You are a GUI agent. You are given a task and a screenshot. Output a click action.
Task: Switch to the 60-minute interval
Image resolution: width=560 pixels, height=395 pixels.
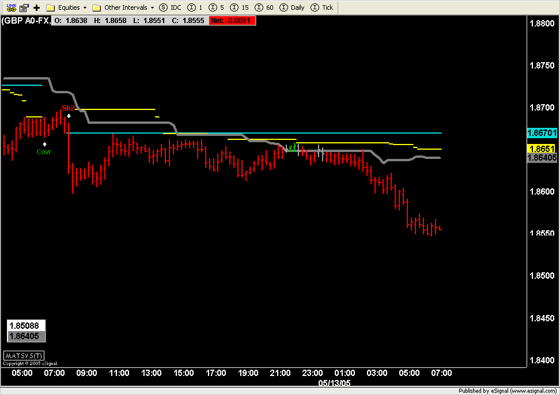(264, 7)
